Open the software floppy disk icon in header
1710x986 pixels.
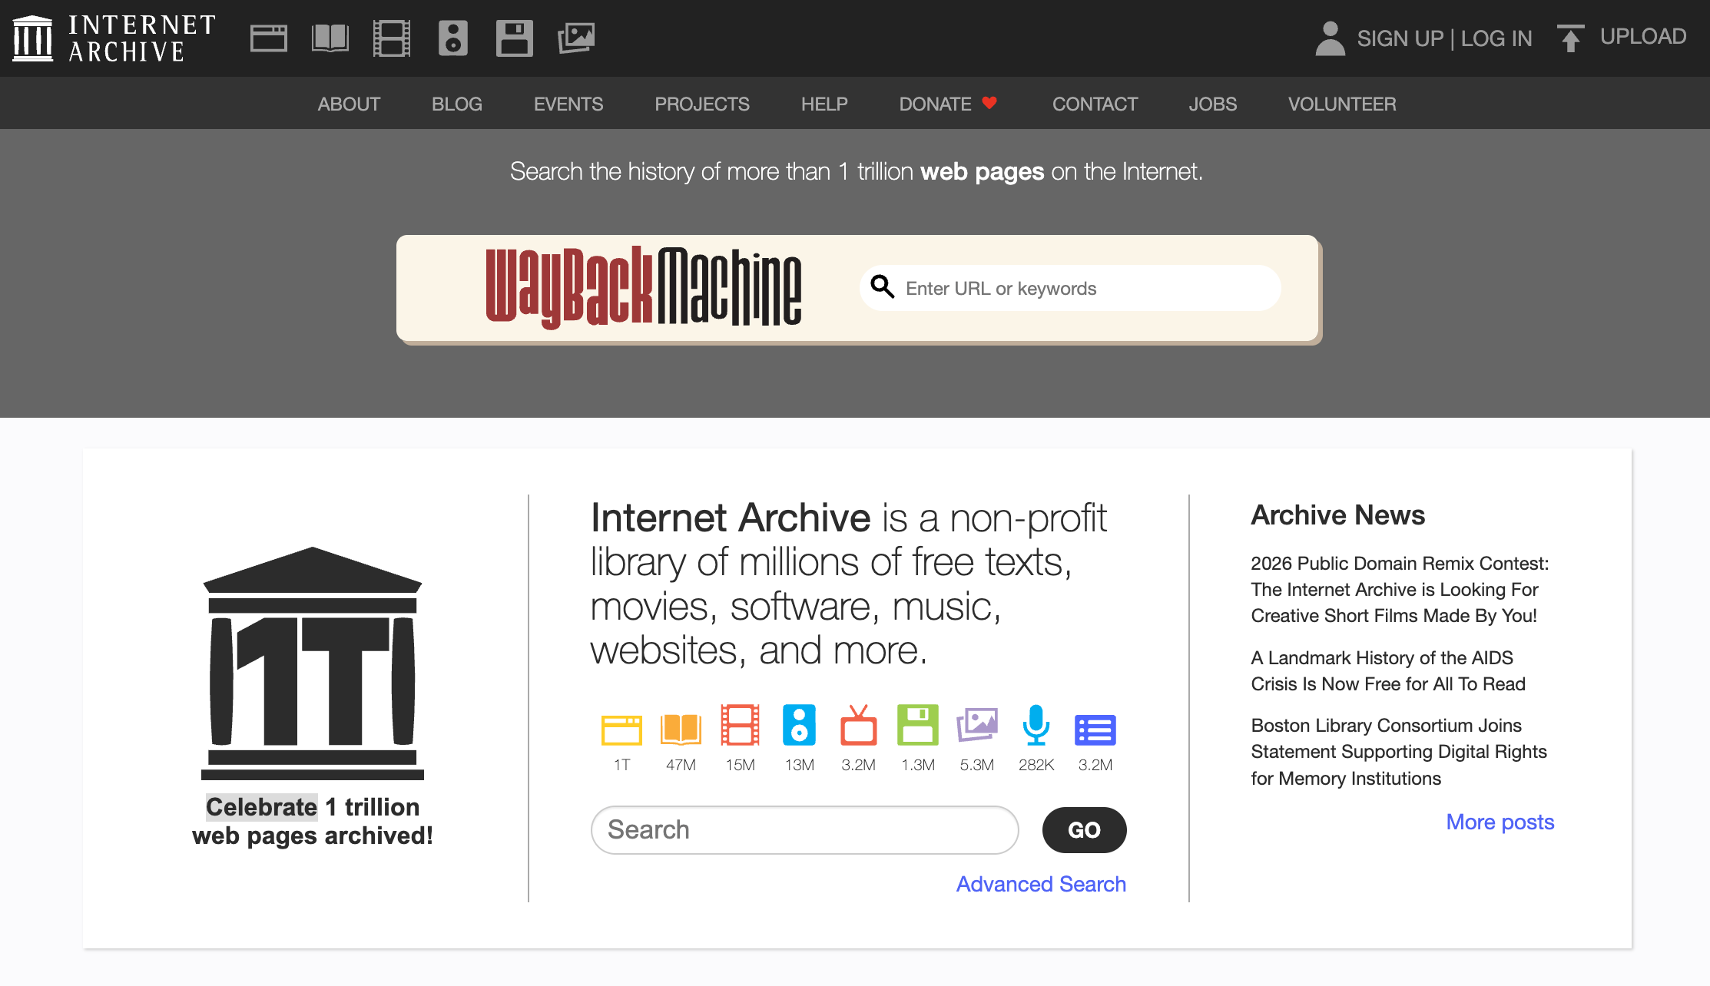click(515, 37)
